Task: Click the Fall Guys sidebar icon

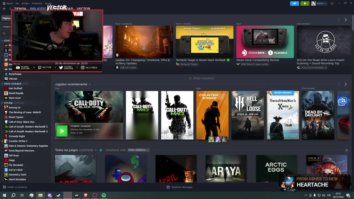Action: (6, 155)
